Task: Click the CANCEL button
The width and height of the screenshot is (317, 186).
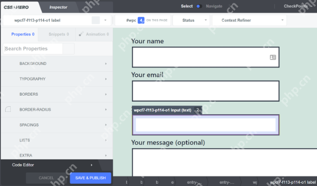Action: click(46, 178)
